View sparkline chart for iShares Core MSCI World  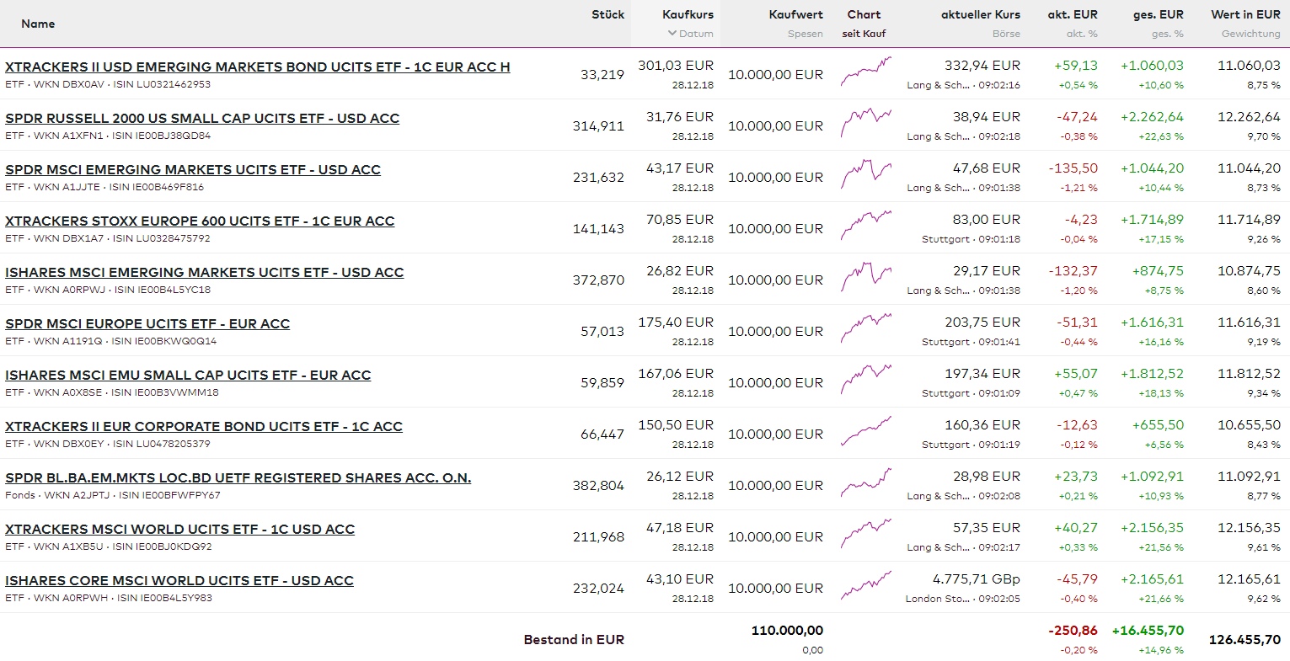865,586
